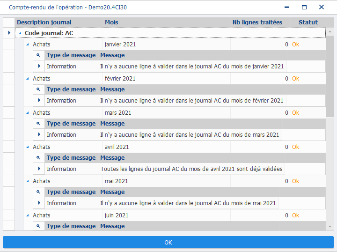337x252 pixels.
Task: Sort by Nb lignes traitées column header
Action: point(260,22)
